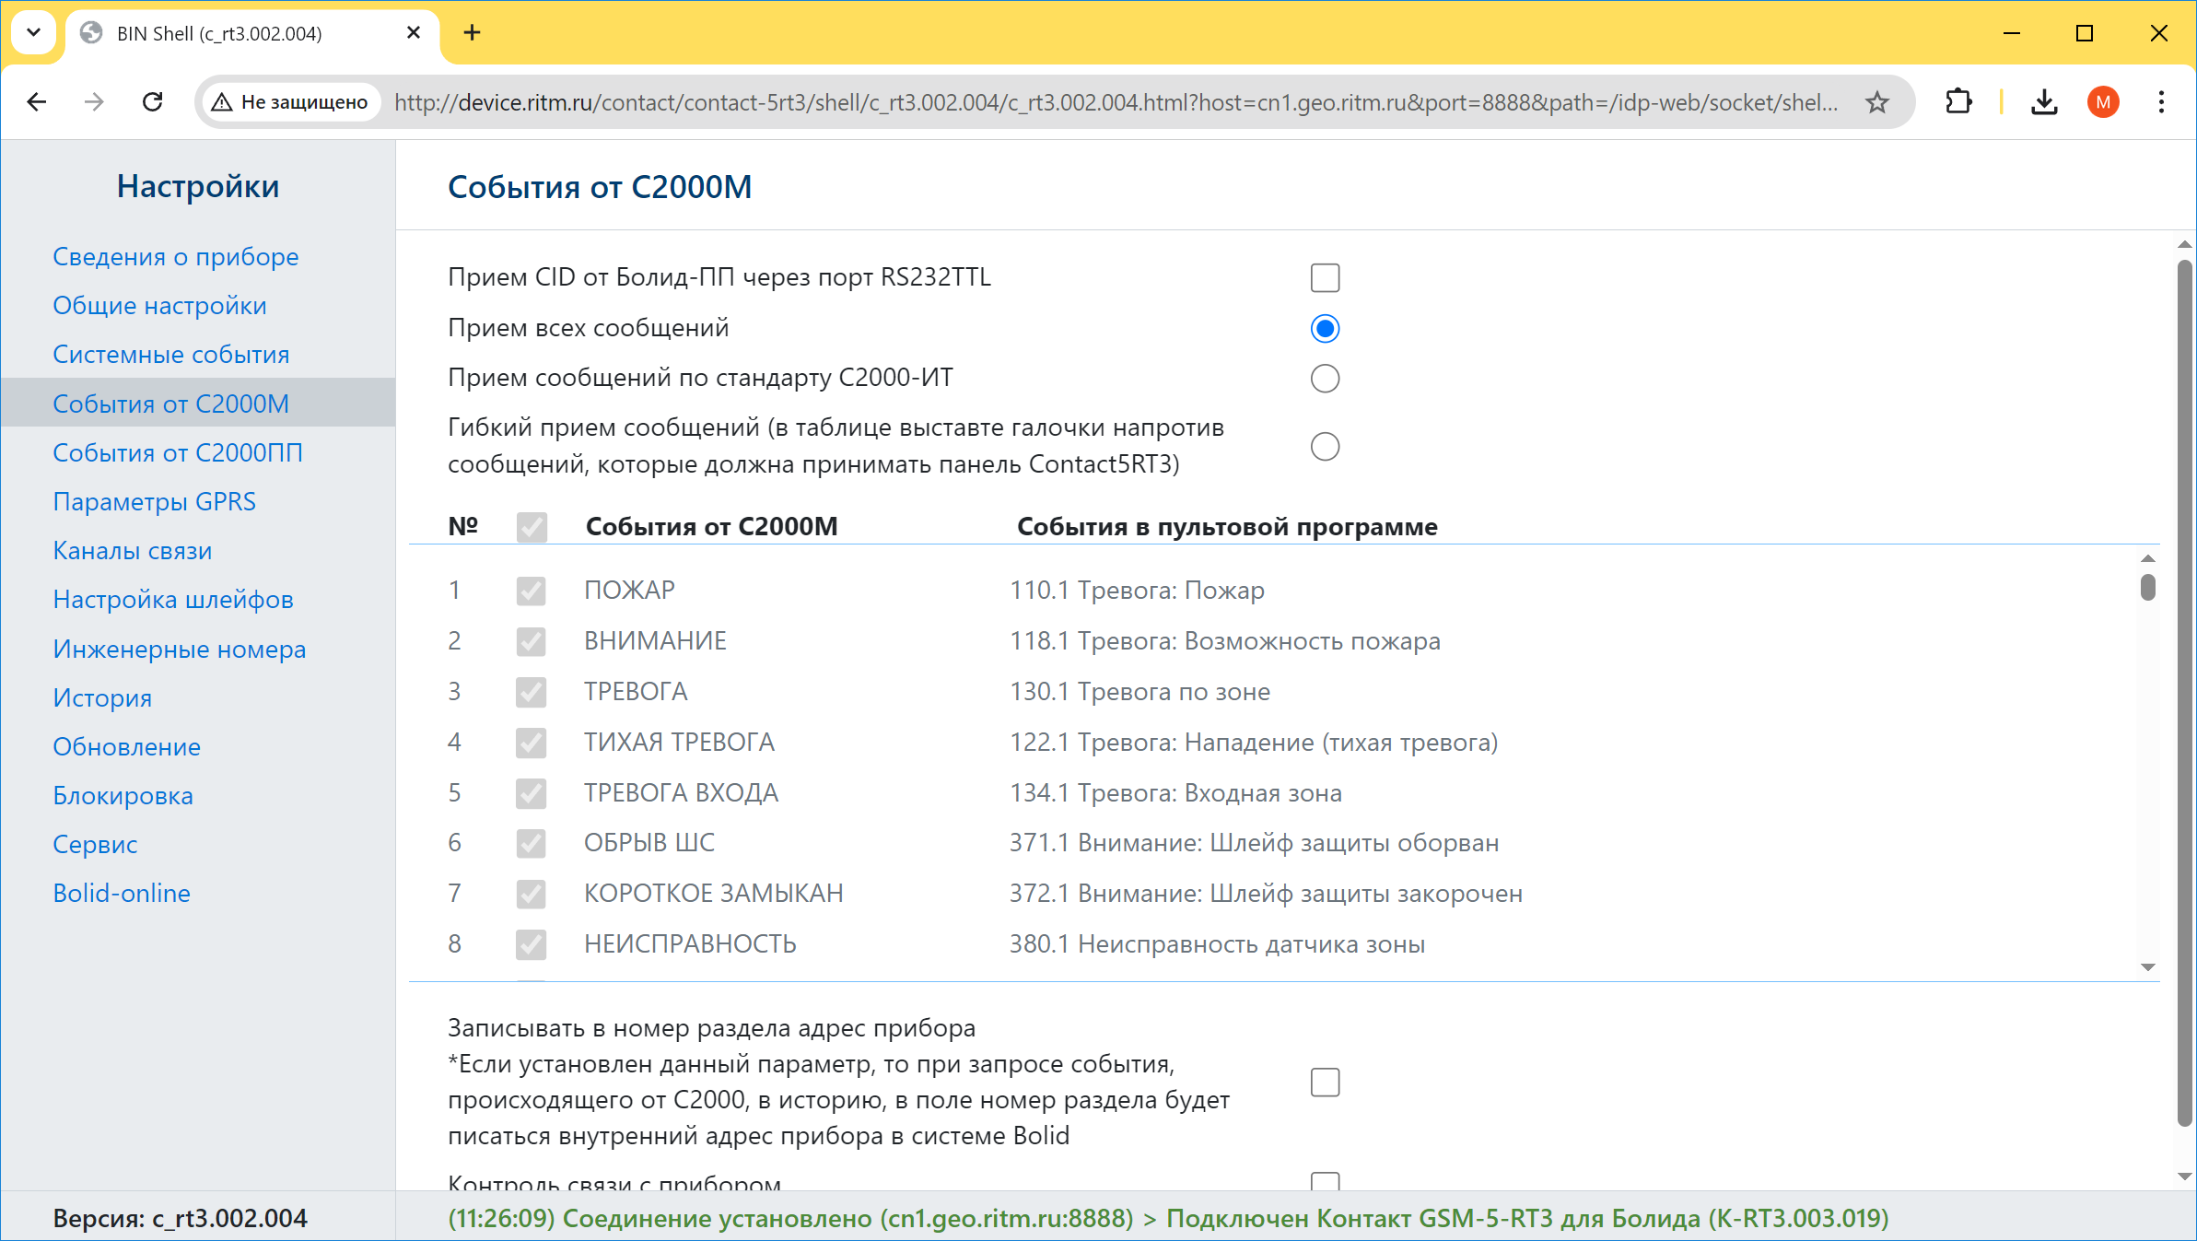
Task: Click '380.1 Неисправность датчика зоны' text
Action: (x=1217, y=943)
